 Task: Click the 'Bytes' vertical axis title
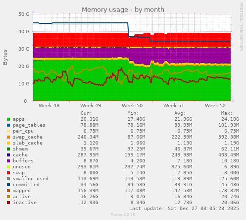click(5, 57)
